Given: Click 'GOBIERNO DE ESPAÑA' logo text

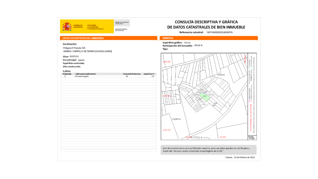Looking at the screenshot, I should (78, 26).
